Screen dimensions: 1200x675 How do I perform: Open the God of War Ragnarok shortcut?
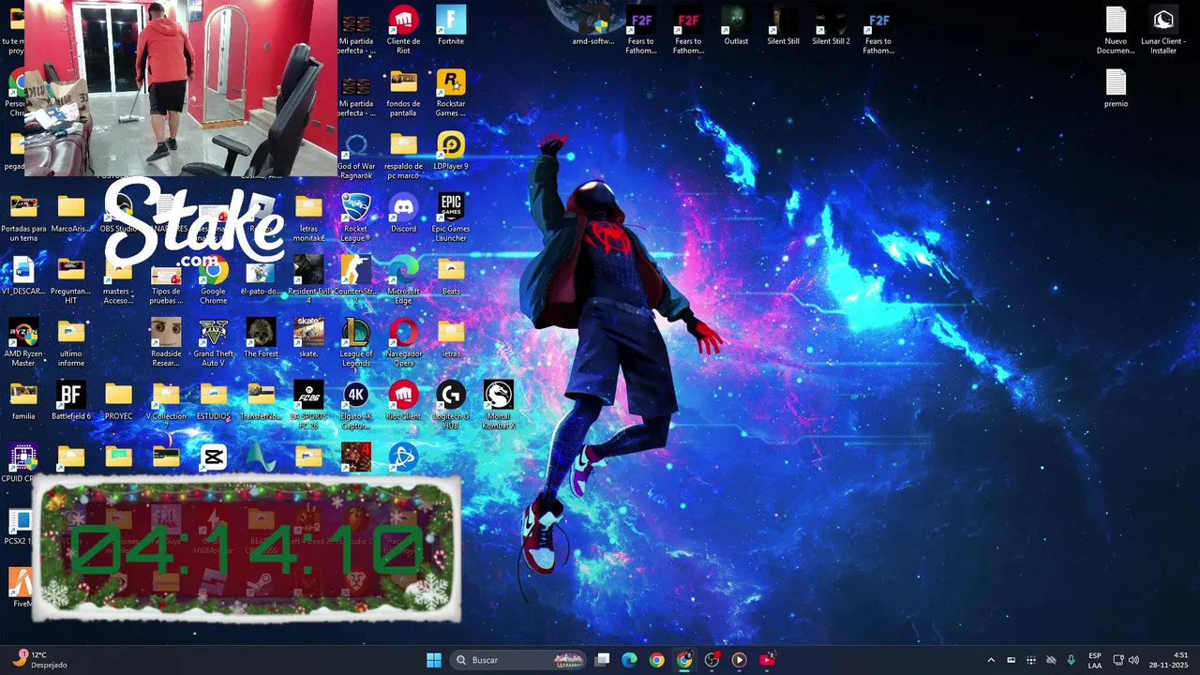point(356,155)
